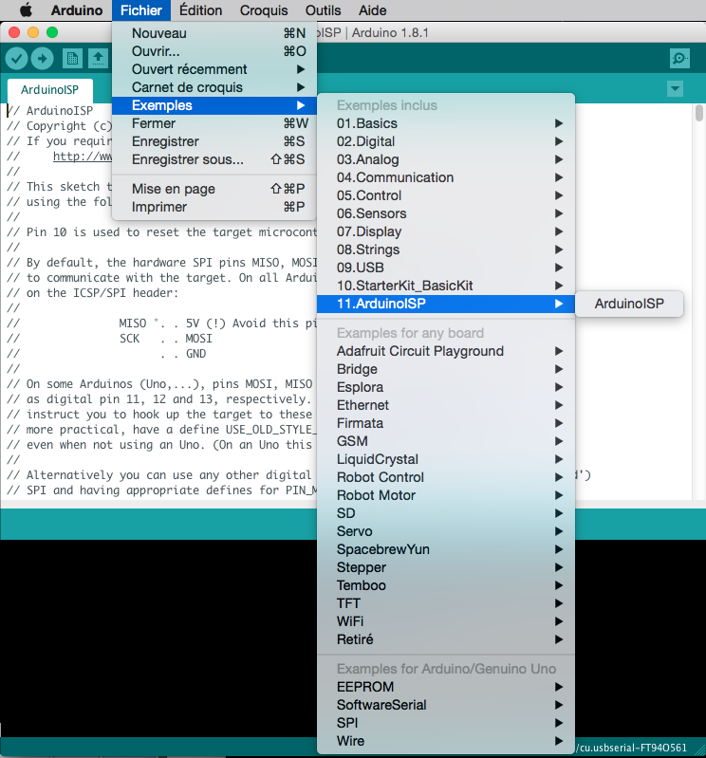The height and width of the screenshot is (758, 706).
Task: Open the WiFi library examples
Action: pos(446,621)
